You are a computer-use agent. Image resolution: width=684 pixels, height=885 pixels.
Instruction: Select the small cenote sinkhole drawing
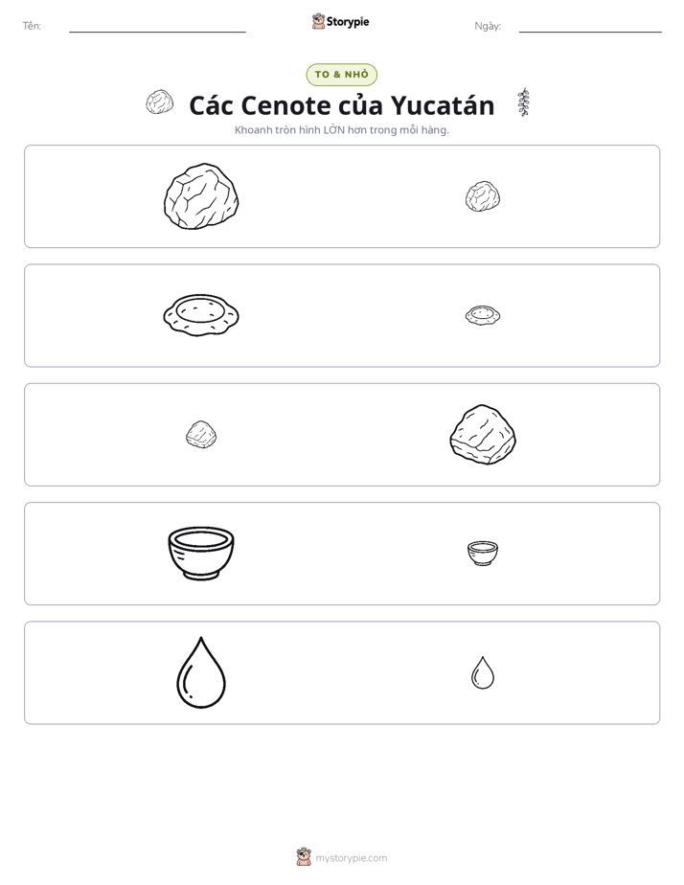pyautogui.click(x=483, y=315)
